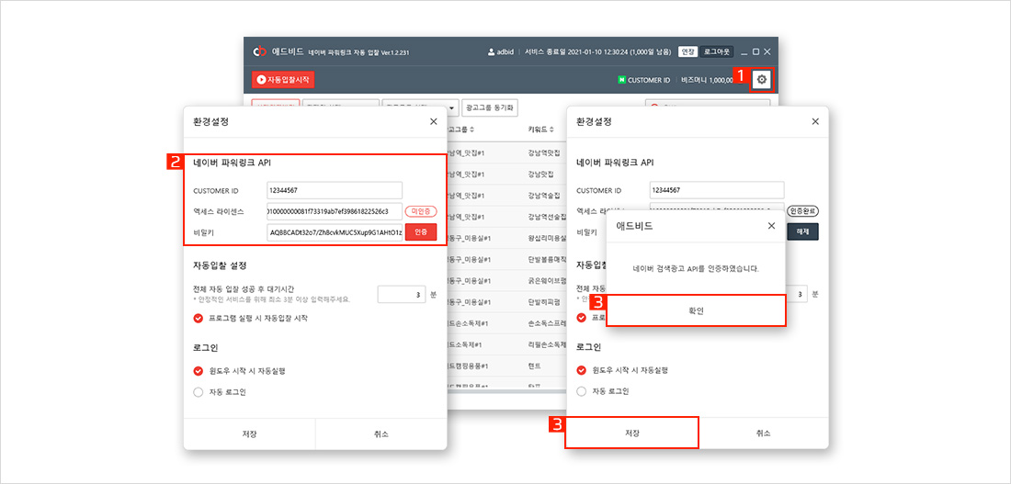1011x484 pixels.
Task: Click the red 인증 authenticate button
Action: coord(421,232)
